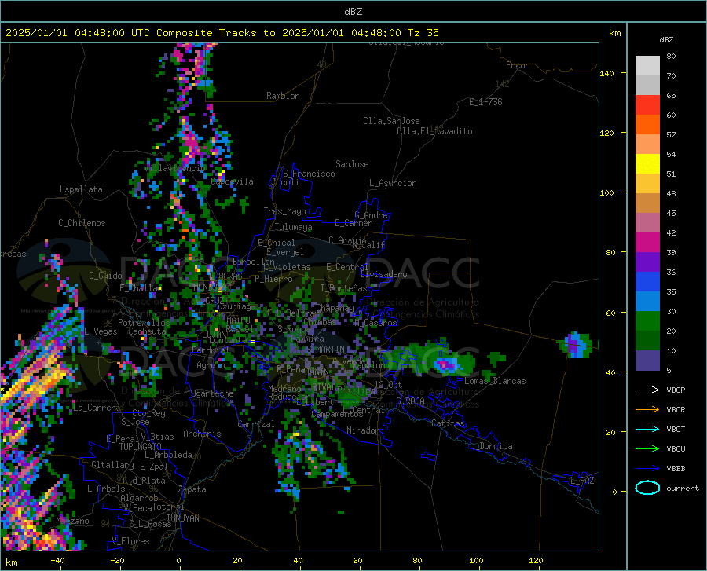707x571 pixels.
Task: Click the 'Clla.SanJose' map label
Action: [391, 121]
